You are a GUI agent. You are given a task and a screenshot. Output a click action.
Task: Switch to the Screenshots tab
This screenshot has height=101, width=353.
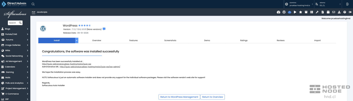[x=170, y=40]
